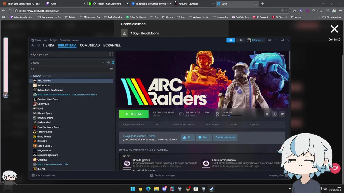Open ARC Raiders manage gear icon

pos(267,114)
